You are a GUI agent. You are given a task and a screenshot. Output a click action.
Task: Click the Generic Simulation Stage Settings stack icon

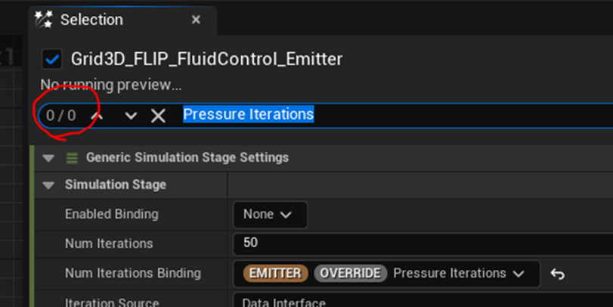tap(72, 158)
